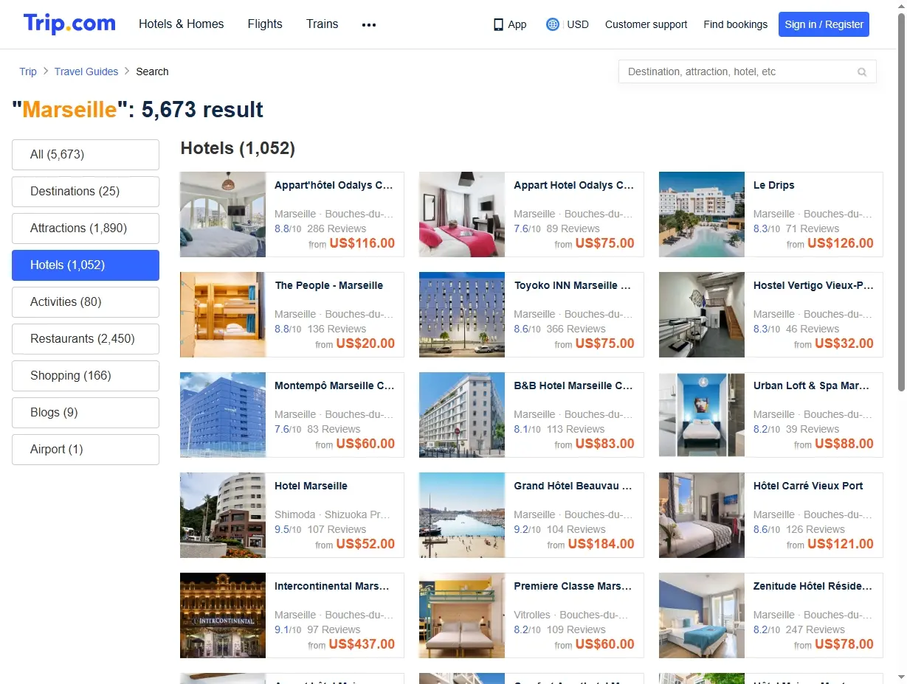The height and width of the screenshot is (684, 907).
Task: Open The People - Marseille photo
Action: [223, 315]
